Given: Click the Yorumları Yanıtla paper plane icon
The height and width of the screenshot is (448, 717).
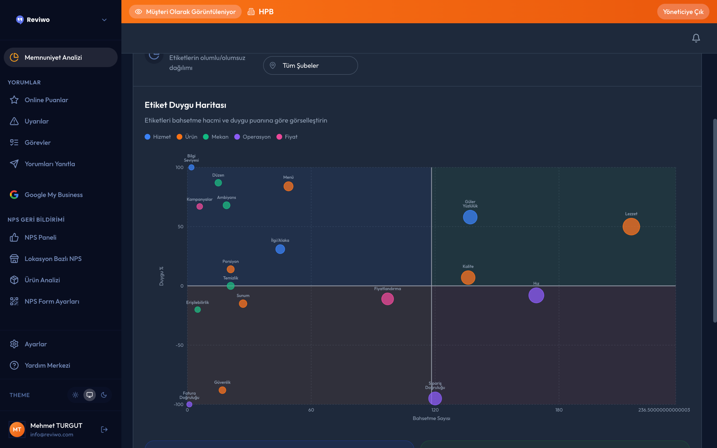Looking at the screenshot, I should (14, 164).
